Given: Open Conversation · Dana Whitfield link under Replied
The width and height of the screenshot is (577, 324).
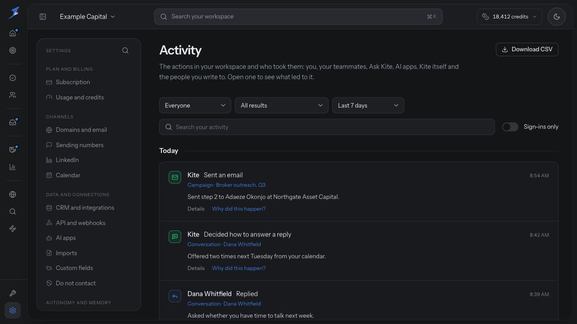Looking at the screenshot, I should [x=224, y=304].
